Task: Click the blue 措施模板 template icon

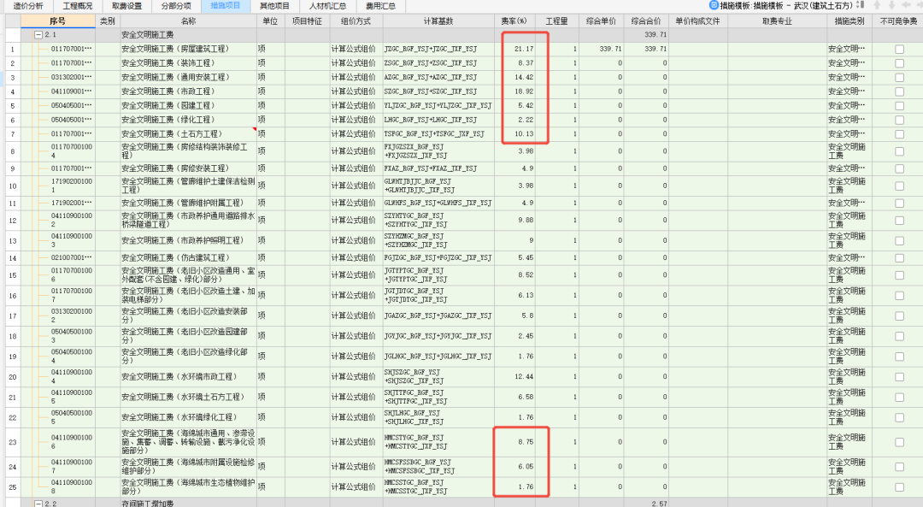Action: click(x=714, y=5)
